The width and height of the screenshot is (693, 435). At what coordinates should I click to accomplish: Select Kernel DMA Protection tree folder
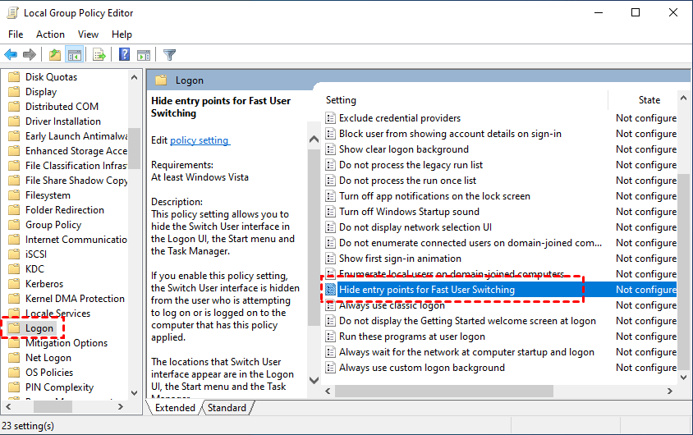point(75,299)
